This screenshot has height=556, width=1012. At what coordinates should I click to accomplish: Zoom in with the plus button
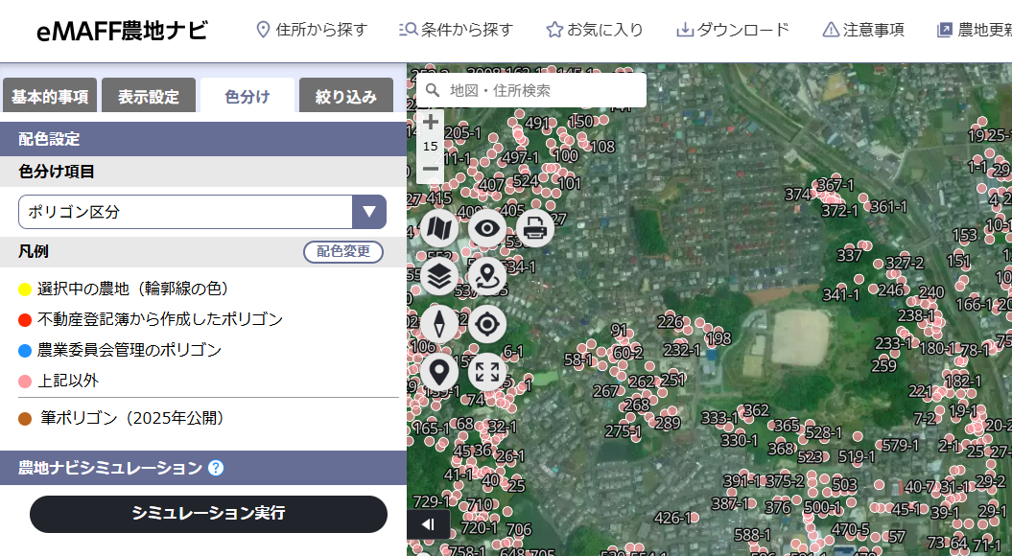[431, 122]
